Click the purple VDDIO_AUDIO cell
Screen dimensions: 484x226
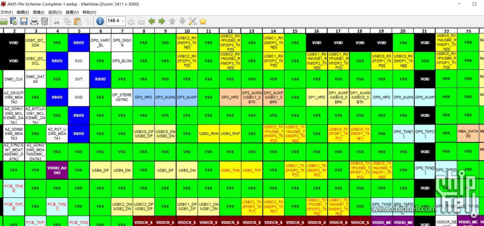(57, 170)
